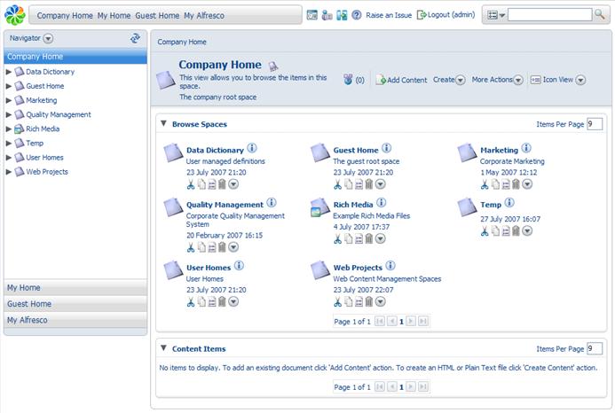Click the Alfresco logo icon
615x413 pixels.
click(15, 15)
